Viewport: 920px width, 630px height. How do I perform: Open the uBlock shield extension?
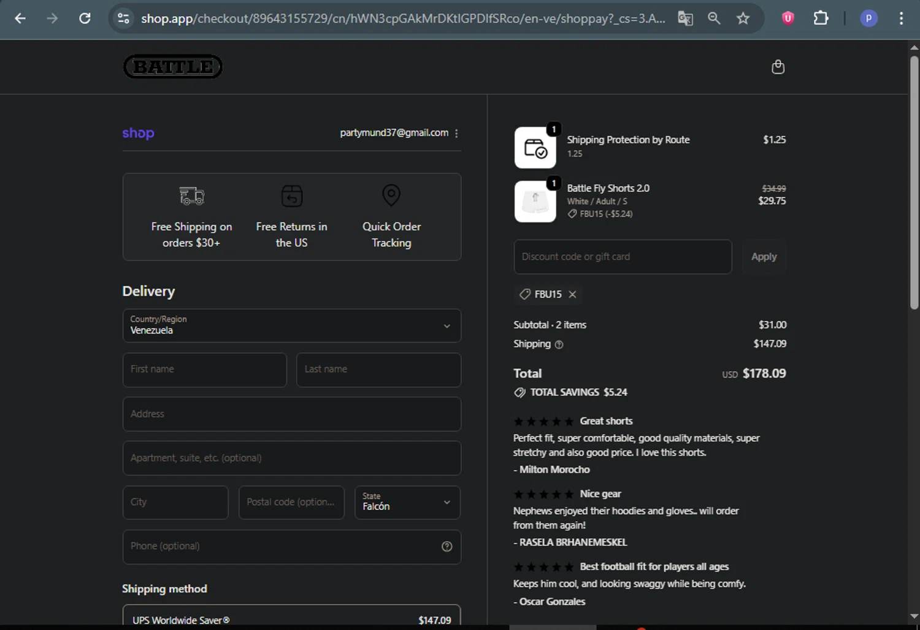point(788,18)
